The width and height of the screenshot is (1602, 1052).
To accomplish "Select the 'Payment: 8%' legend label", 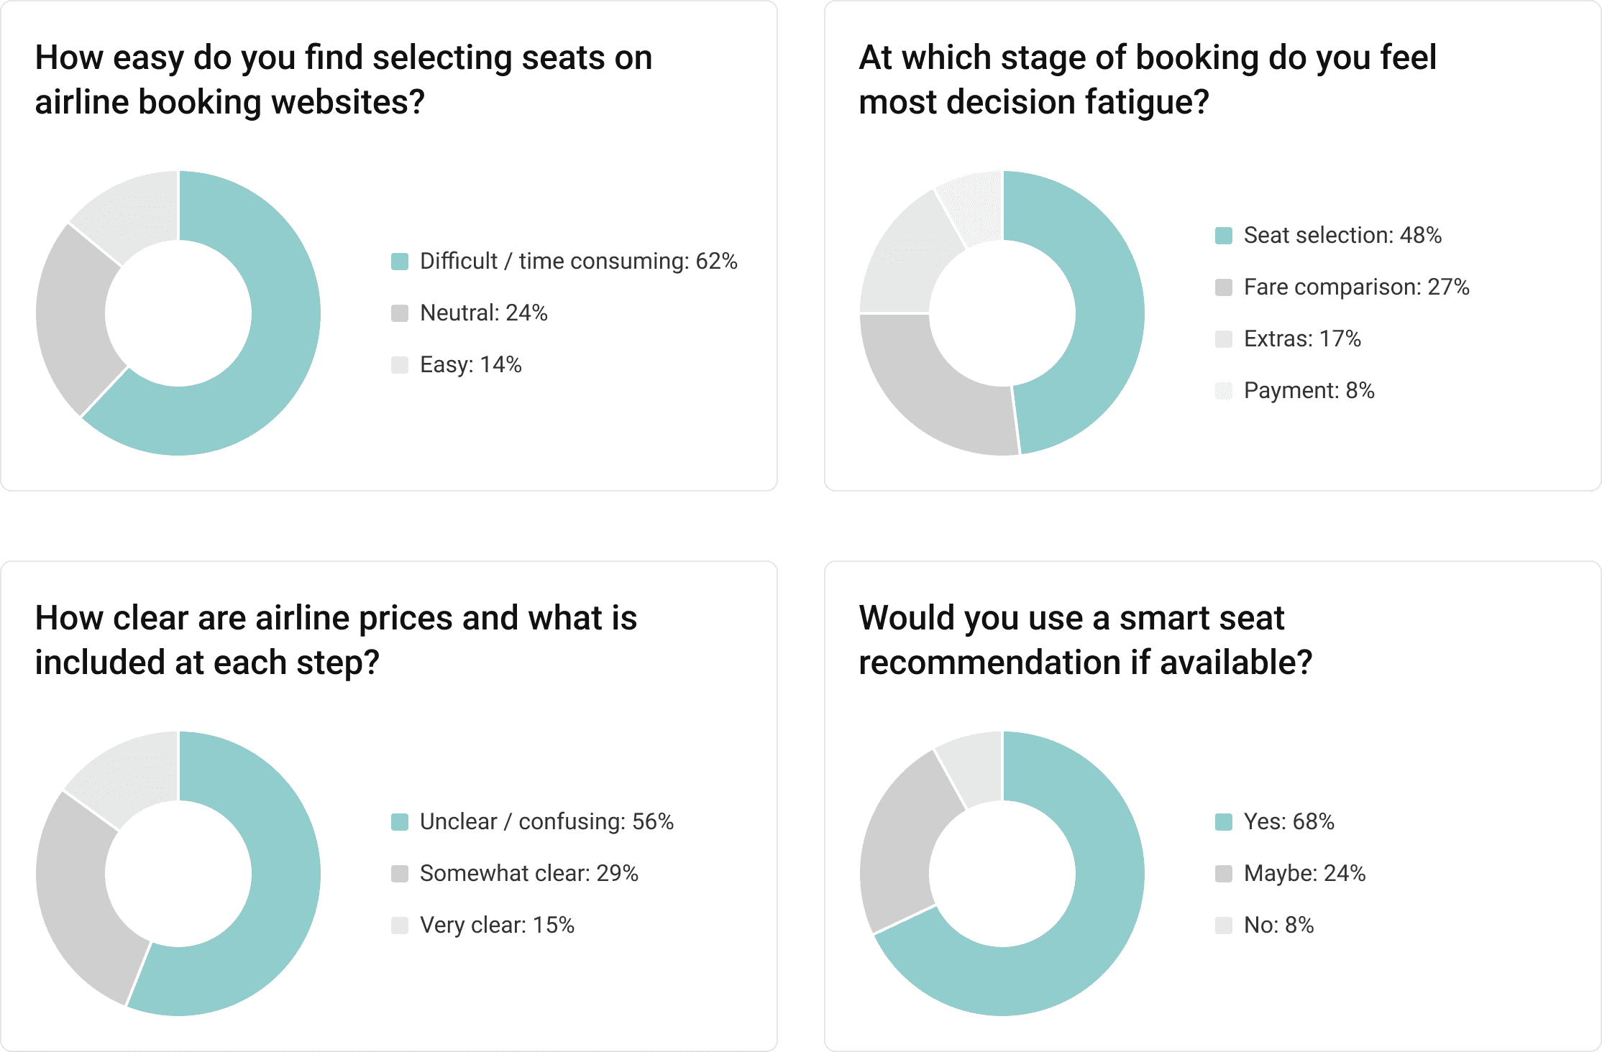I will tap(1309, 391).
